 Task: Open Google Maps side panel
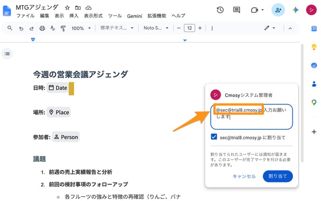(314, 102)
